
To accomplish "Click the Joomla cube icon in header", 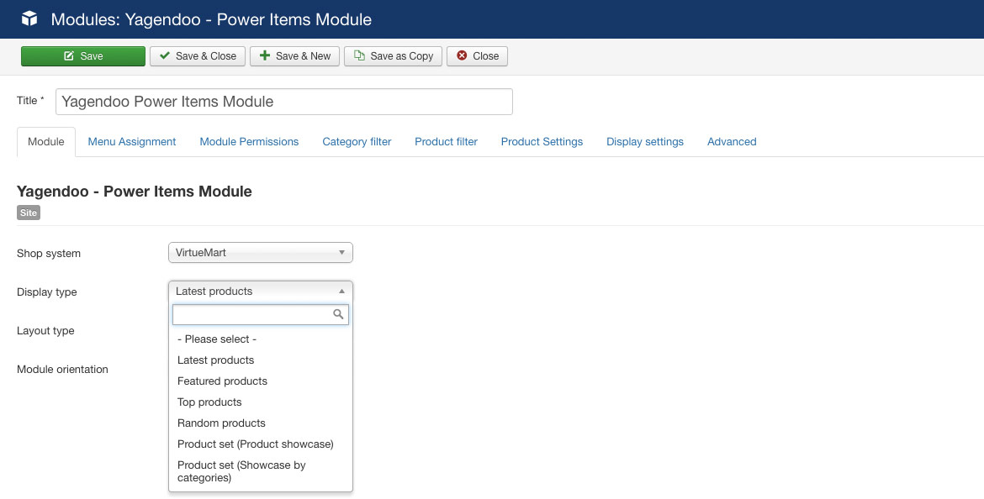I will [29, 18].
